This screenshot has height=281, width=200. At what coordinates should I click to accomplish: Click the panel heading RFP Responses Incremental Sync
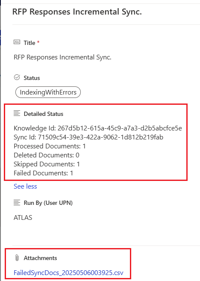click(x=77, y=12)
